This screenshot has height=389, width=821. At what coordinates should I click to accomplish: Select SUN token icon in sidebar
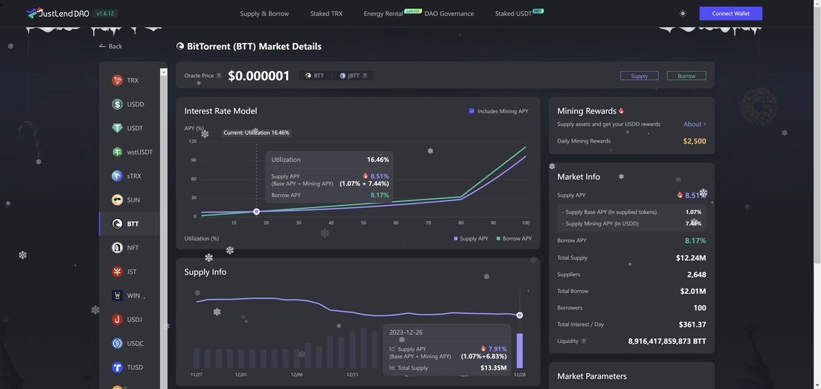pos(117,200)
